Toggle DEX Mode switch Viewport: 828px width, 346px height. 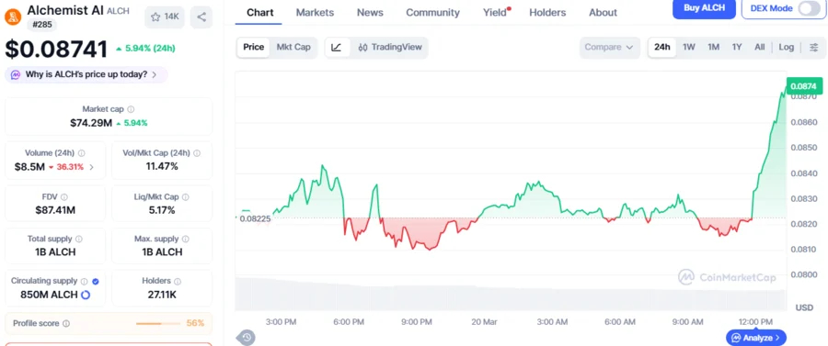(x=809, y=8)
